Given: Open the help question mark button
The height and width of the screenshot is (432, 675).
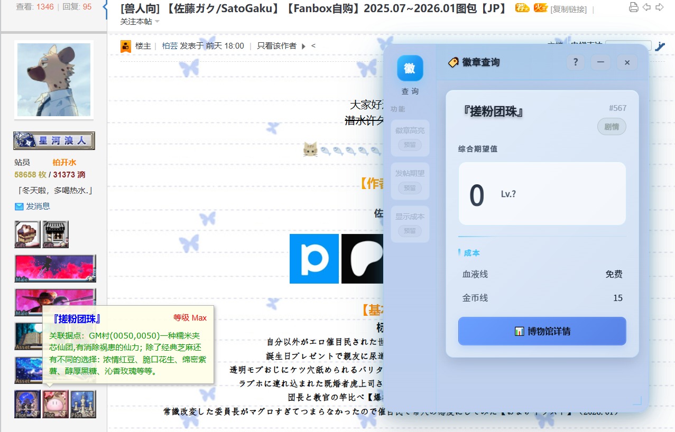Looking at the screenshot, I should (575, 62).
